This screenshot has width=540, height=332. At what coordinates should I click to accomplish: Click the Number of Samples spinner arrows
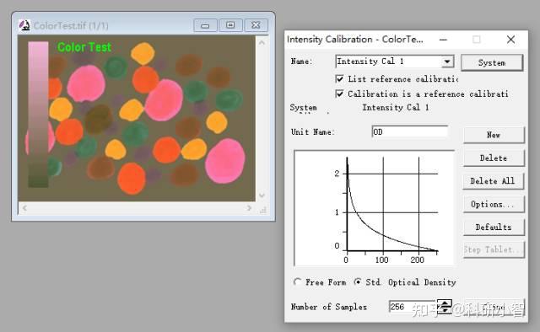pos(445,306)
